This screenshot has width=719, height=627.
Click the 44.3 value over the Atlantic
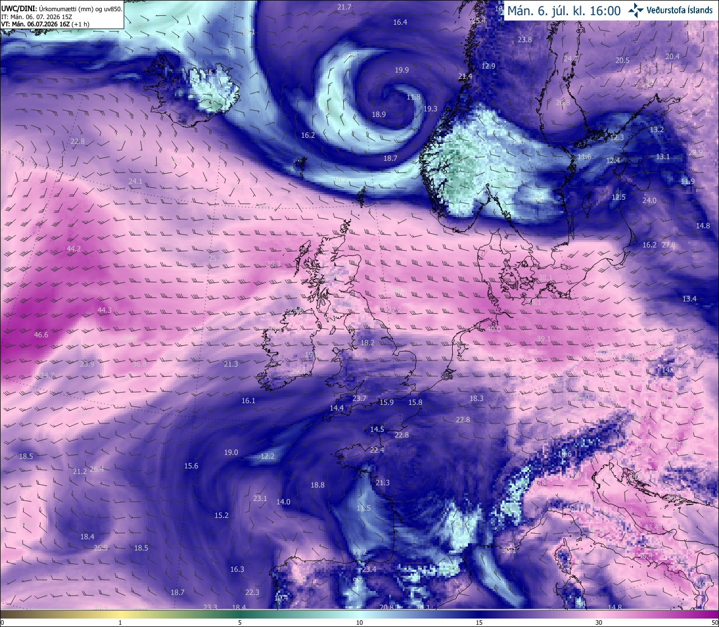tap(104, 310)
